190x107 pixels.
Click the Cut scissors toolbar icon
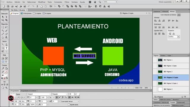coord(37,6)
